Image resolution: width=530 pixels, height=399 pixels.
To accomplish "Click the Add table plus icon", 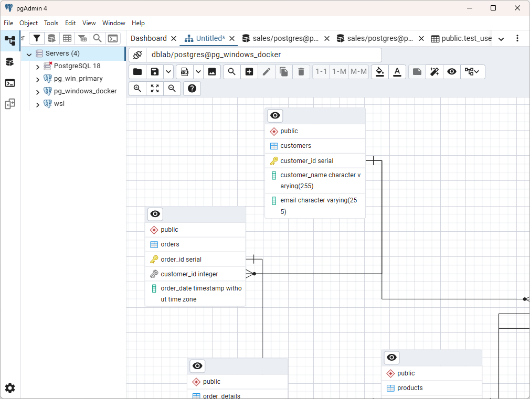I will [x=249, y=72].
